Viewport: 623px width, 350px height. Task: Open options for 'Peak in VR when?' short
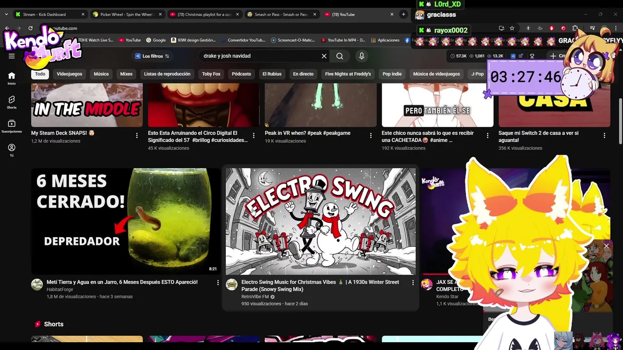(371, 136)
